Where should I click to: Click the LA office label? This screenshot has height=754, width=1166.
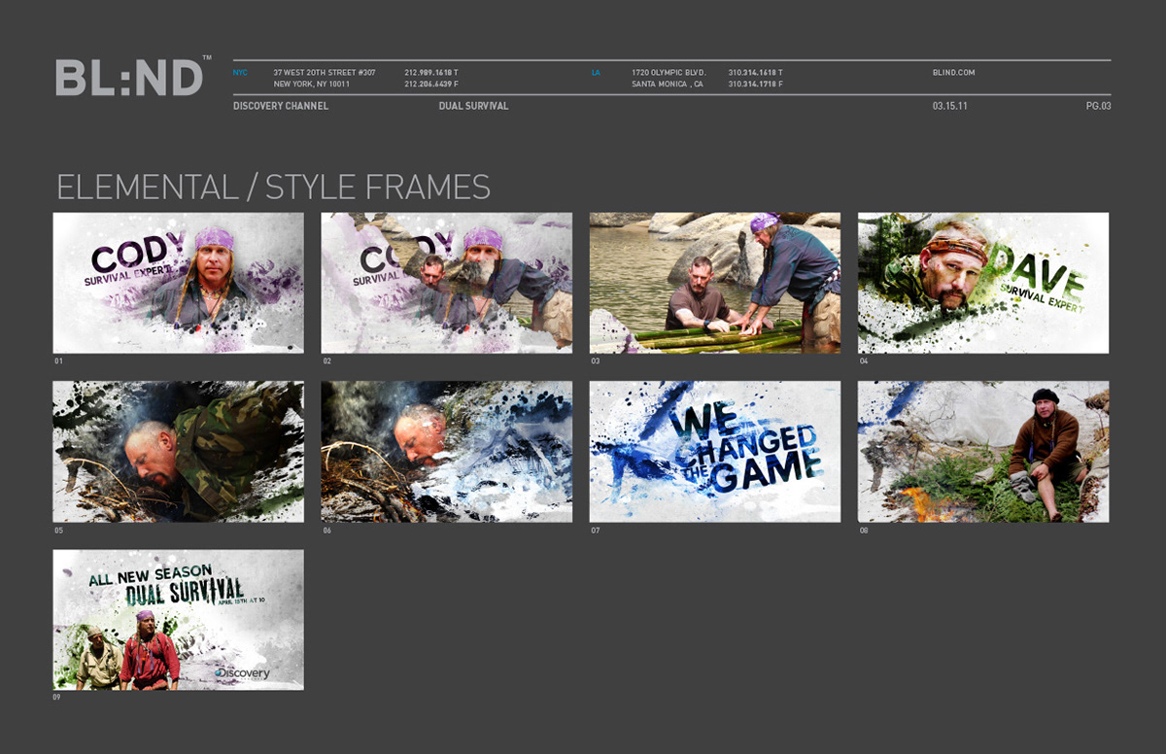[x=596, y=73]
